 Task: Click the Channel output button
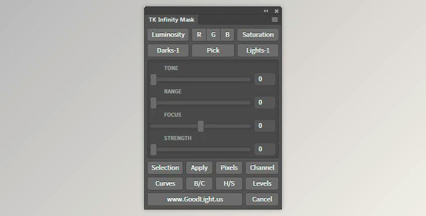[262, 168]
